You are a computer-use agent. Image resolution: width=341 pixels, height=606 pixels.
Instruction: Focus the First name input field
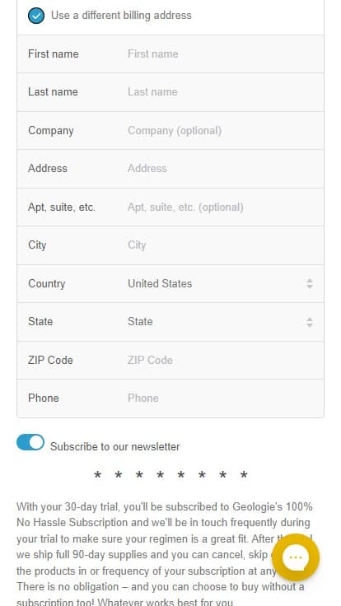[x=222, y=54]
